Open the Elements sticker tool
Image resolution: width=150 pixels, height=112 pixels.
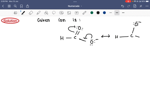tap(61, 13)
